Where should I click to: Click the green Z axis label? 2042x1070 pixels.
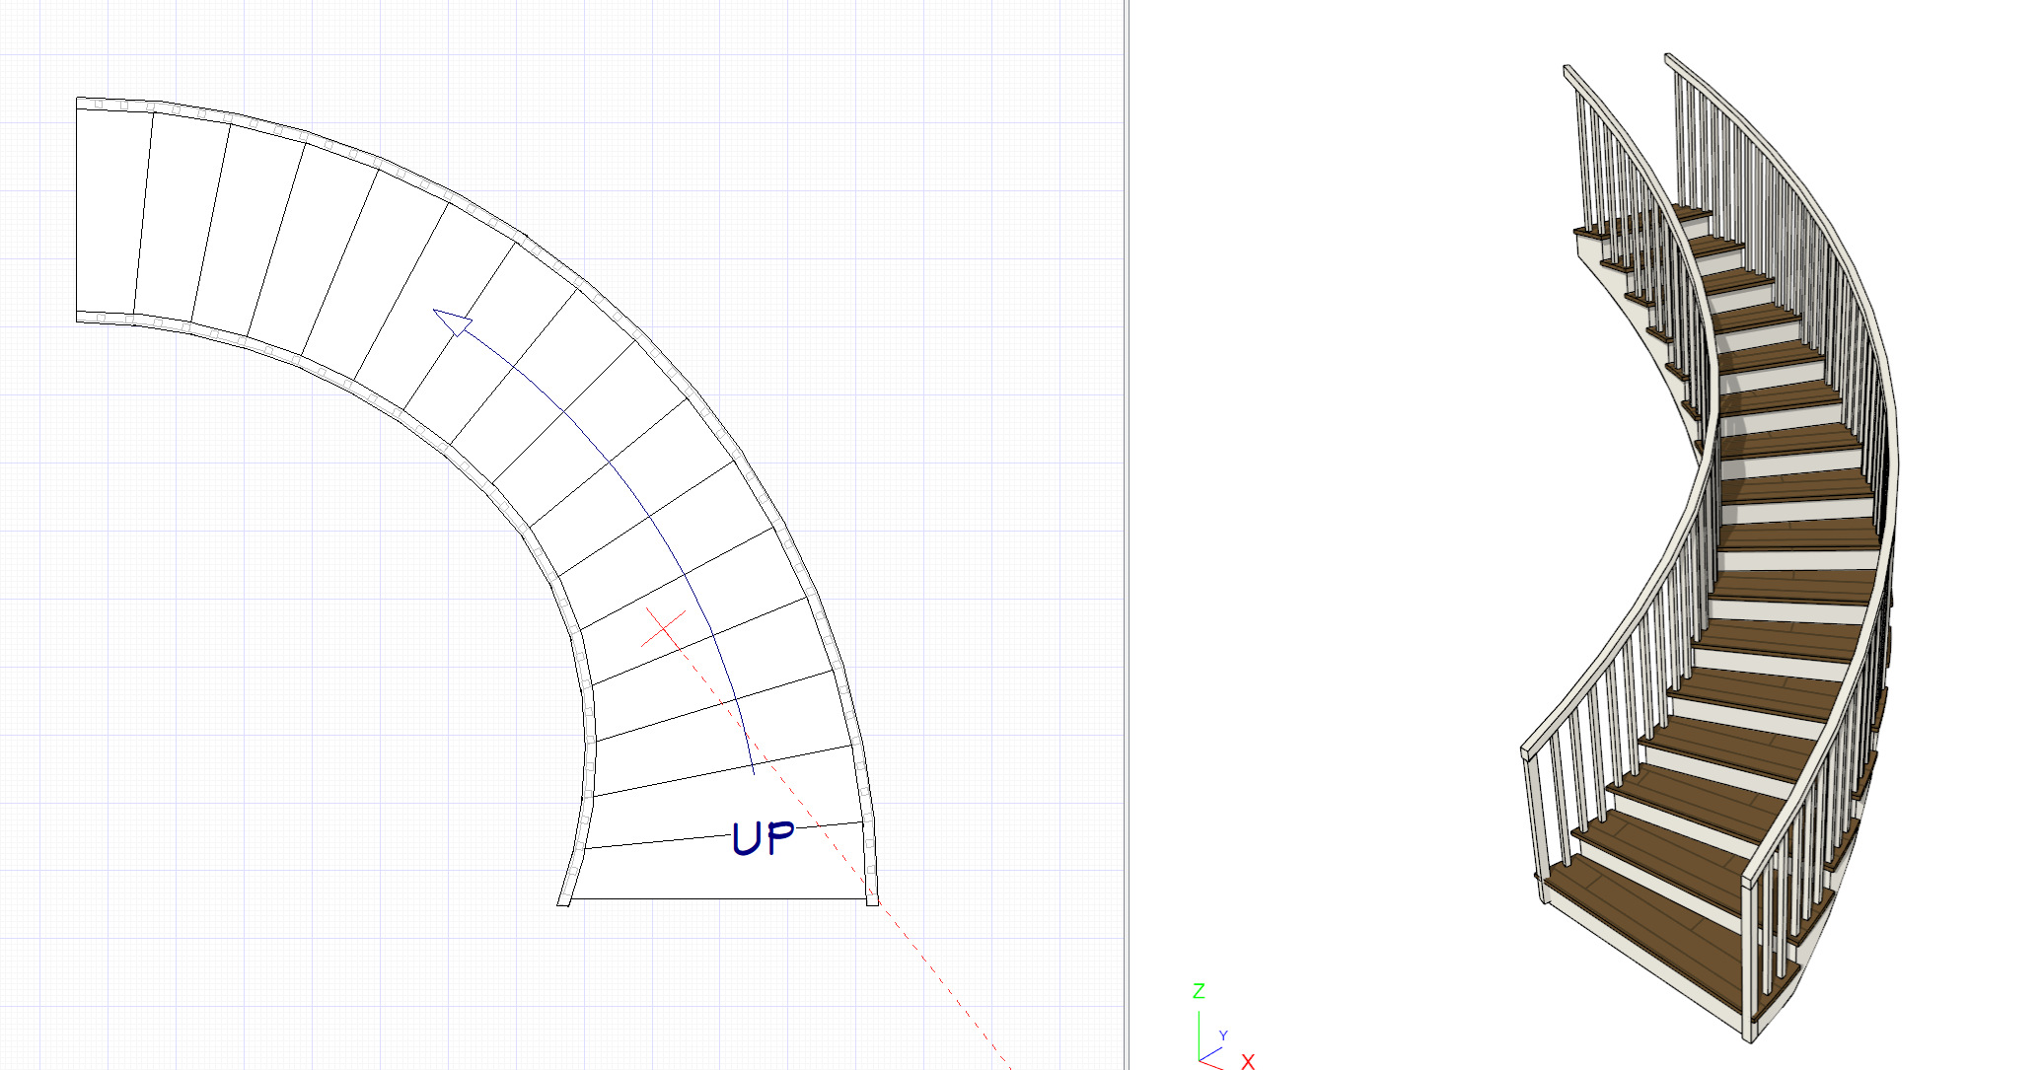tap(1199, 991)
